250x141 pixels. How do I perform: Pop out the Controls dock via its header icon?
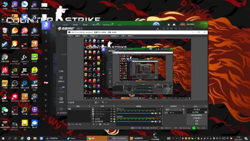pyautogui.click(x=206, y=106)
